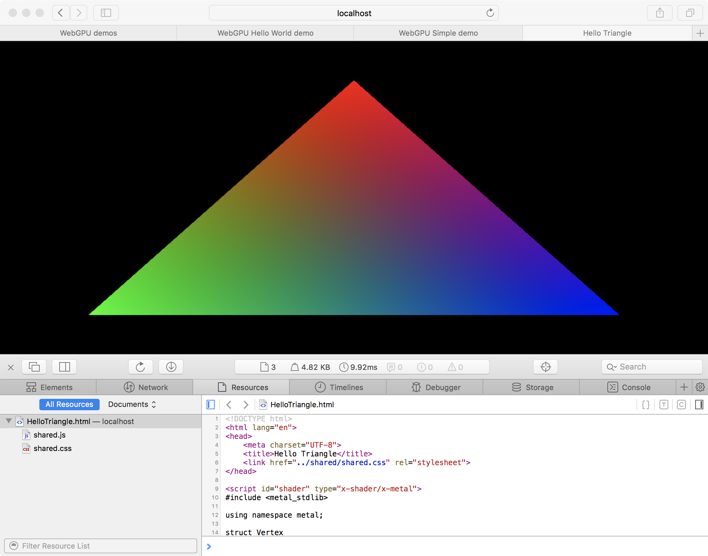Click the download web archive icon

click(171, 367)
